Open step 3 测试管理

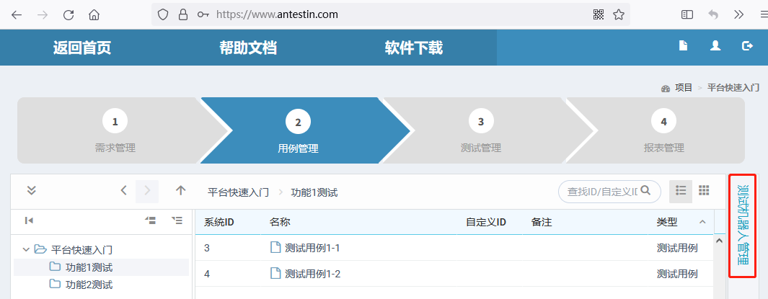(481, 130)
